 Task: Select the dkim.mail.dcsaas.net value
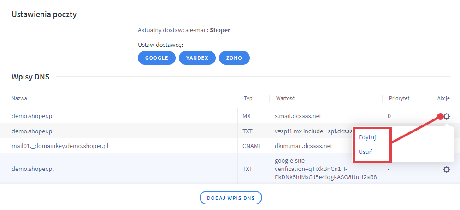coord(303,146)
